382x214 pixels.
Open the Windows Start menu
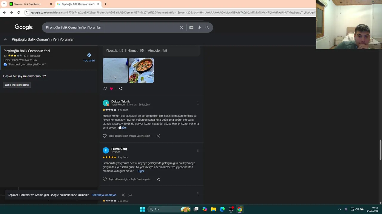(142, 209)
